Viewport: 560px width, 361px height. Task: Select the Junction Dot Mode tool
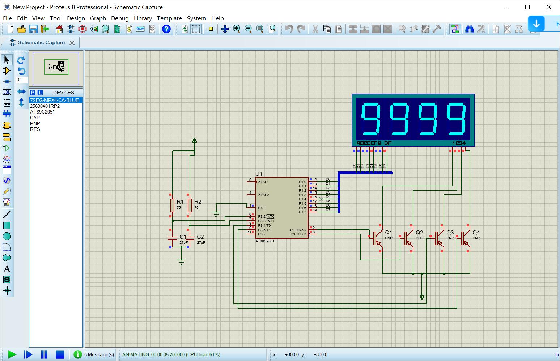tap(7, 81)
